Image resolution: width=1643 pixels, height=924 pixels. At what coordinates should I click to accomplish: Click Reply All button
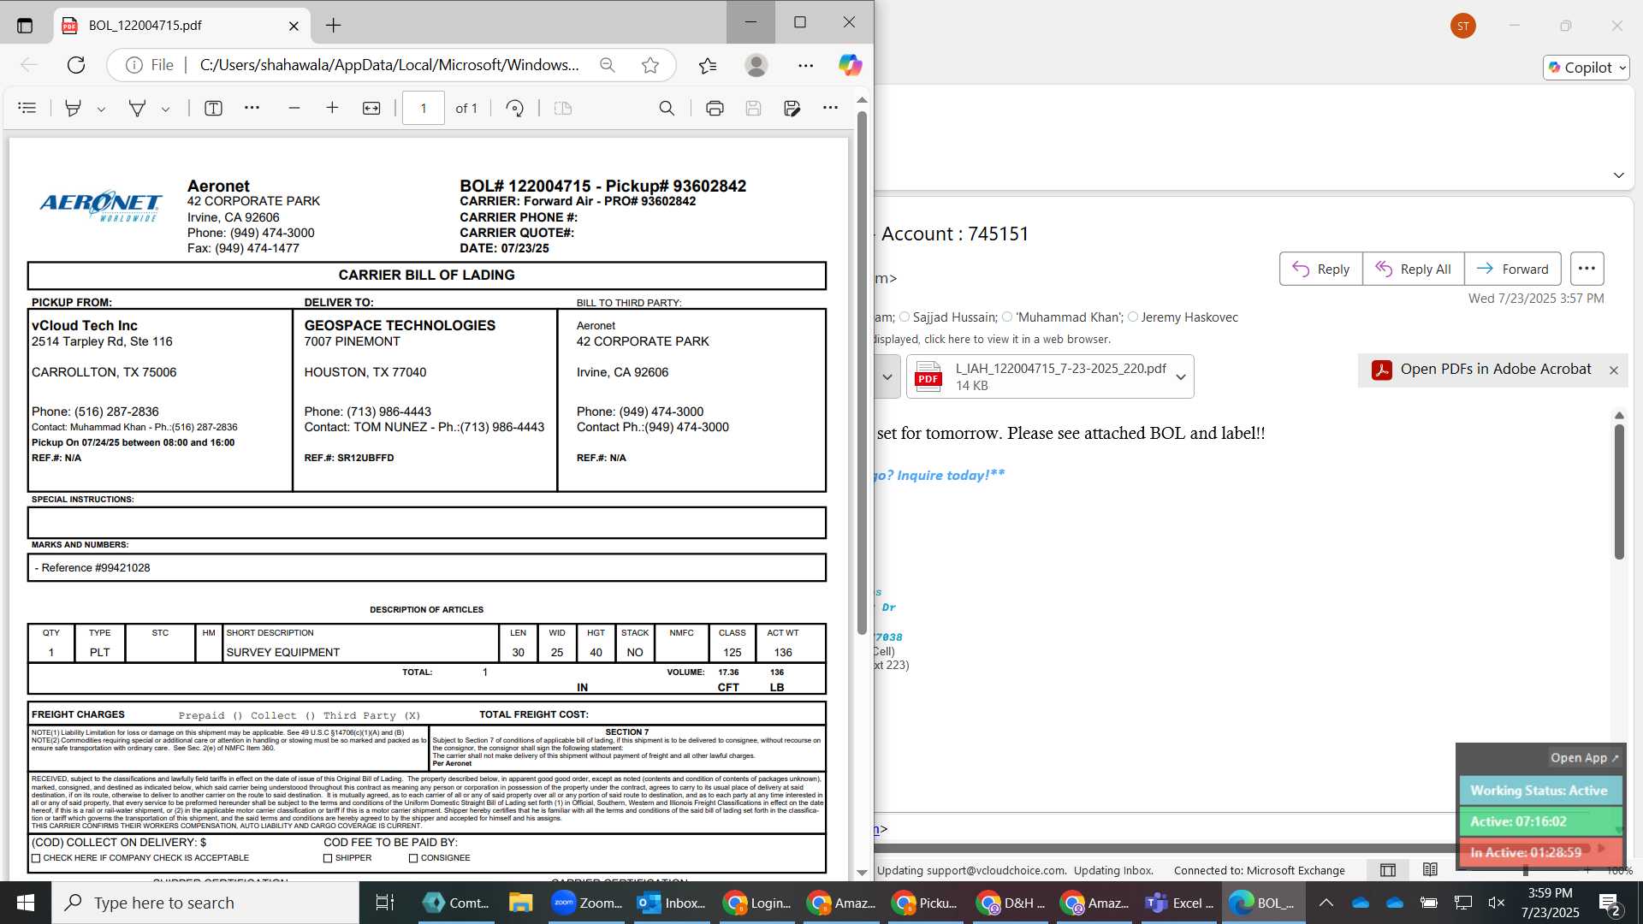1414,269
